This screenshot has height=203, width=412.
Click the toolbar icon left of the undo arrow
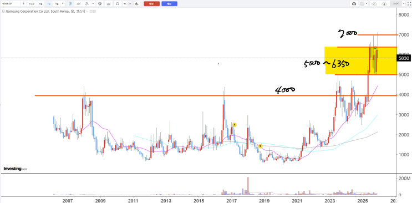click(x=118, y=4)
